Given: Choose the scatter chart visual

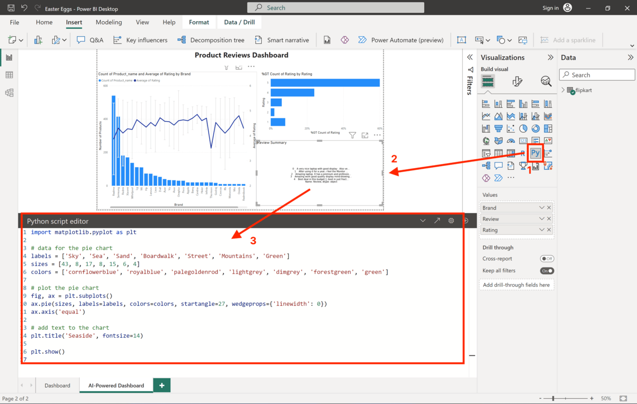Looking at the screenshot, I should point(511,128).
